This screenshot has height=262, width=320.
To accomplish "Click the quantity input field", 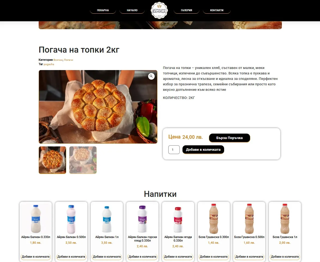I will tap(174, 150).
